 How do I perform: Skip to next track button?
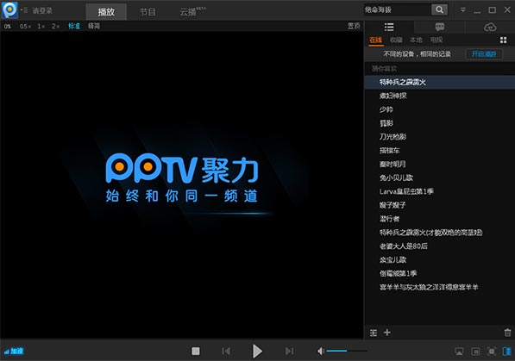289,352
